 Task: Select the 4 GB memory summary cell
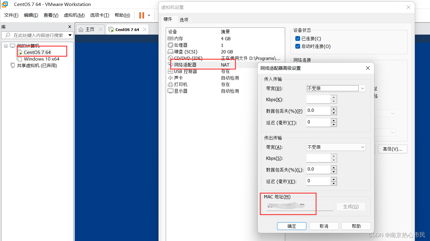click(x=226, y=38)
